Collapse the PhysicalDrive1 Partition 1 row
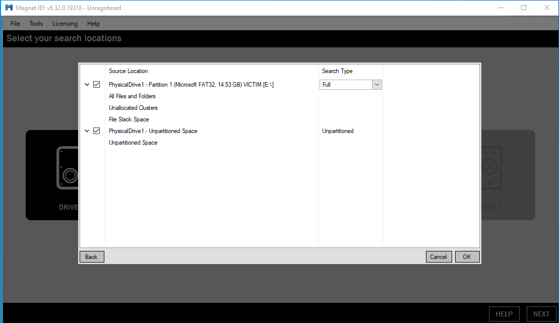The height and width of the screenshot is (323, 559). coord(87,85)
